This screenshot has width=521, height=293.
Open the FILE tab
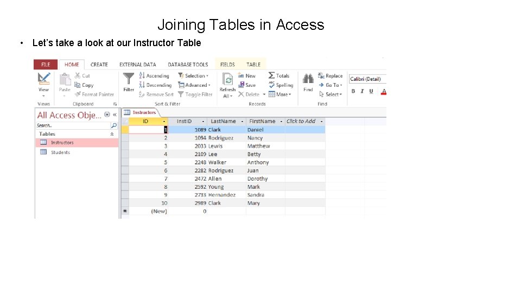(x=46, y=65)
